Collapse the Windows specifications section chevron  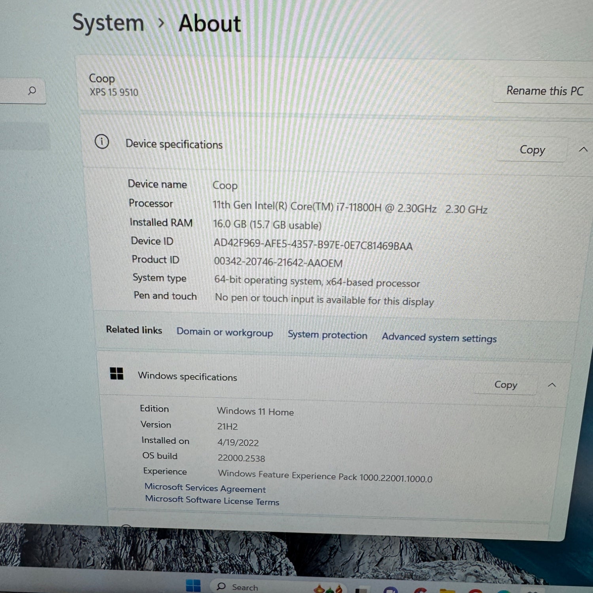click(552, 385)
